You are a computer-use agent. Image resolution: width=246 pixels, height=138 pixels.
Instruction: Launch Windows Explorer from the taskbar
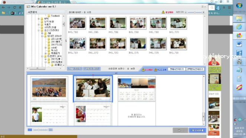tap(239, 18)
